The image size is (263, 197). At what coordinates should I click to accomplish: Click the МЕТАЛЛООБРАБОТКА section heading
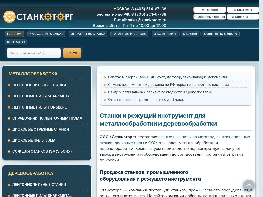[33, 74]
